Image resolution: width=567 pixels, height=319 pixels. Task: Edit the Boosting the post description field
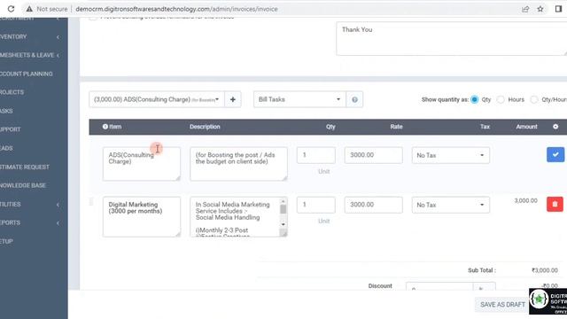click(238, 163)
